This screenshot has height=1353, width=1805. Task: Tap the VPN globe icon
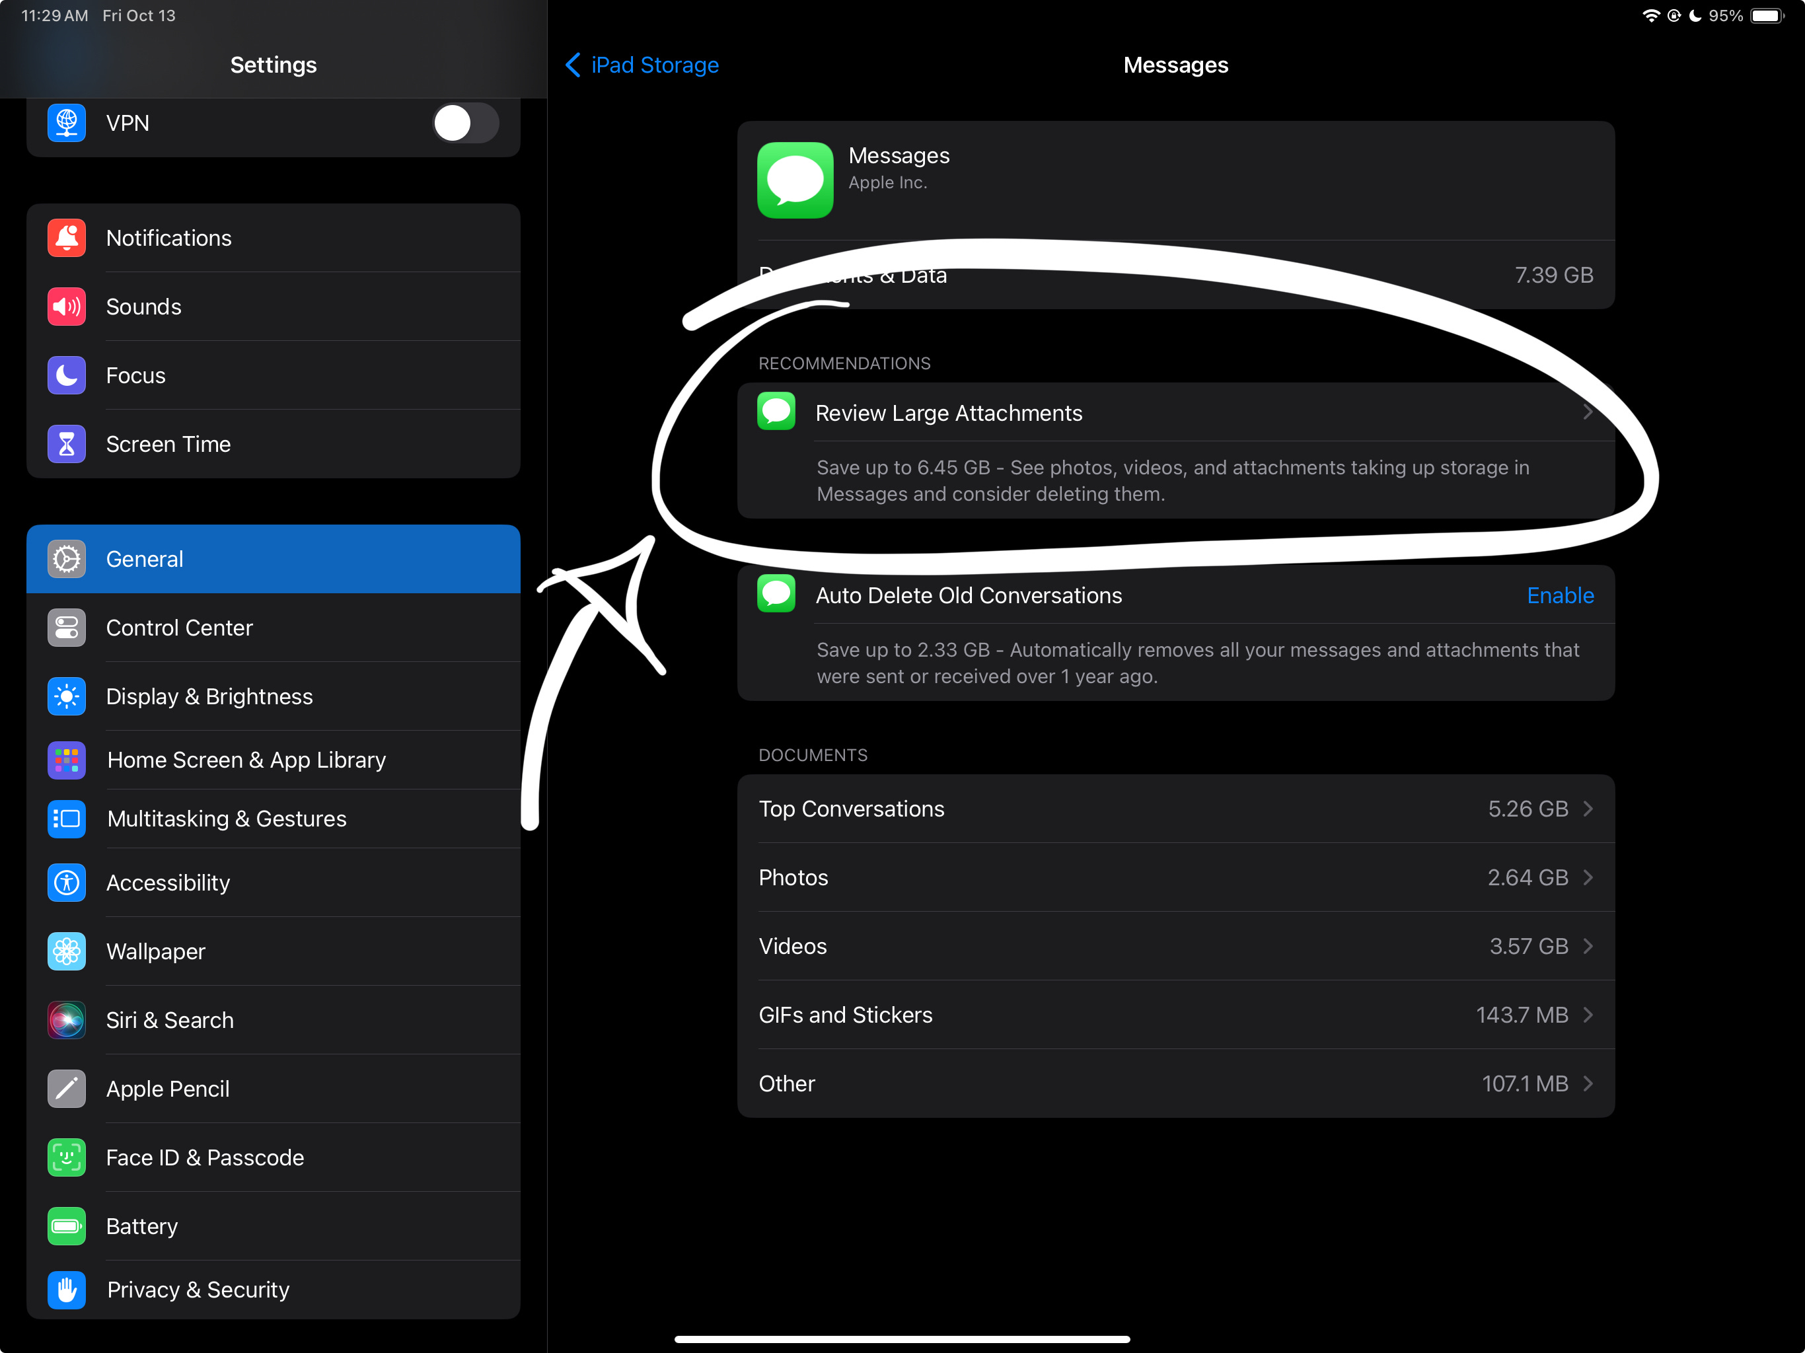point(66,124)
